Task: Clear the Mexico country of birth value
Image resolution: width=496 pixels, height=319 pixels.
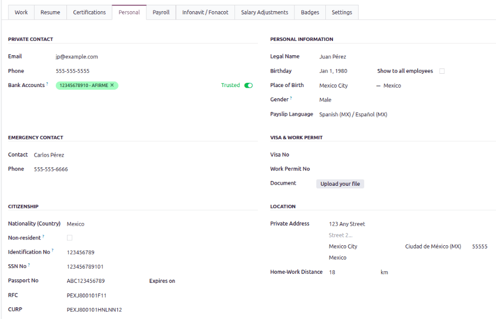Action: point(378,85)
